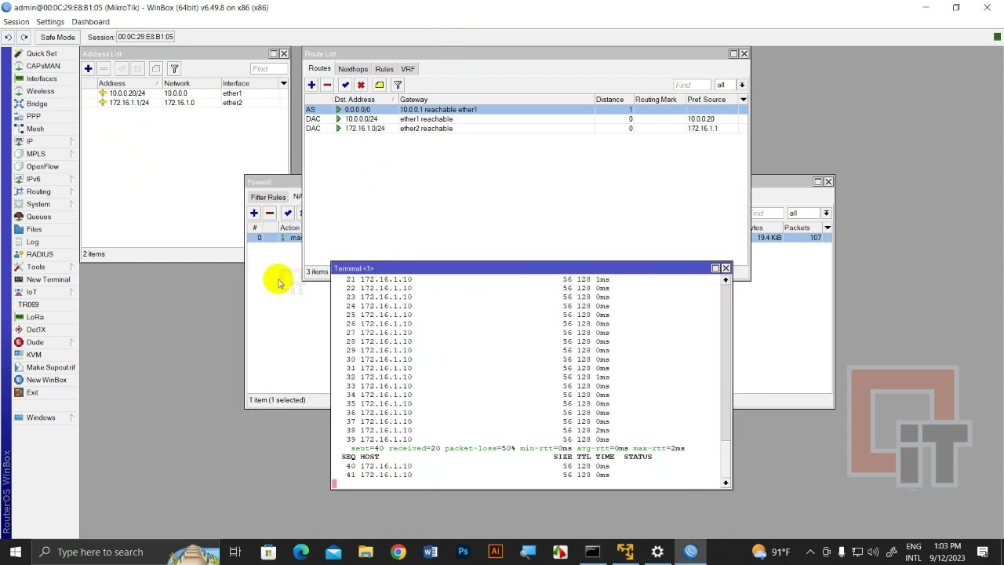Screen dimensions: 1004x565
Task: Select 172.16.1.1/24 address row
Action: 185,103
